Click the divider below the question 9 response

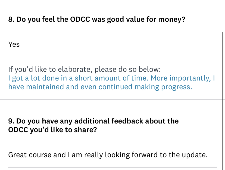tap(112, 167)
